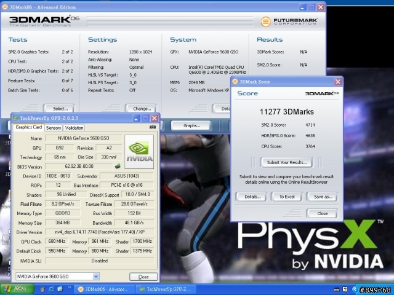The image size is (394, 295).
Task: Minimize the GPU-Z window
Action: pyautogui.click(x=137, y=118)
